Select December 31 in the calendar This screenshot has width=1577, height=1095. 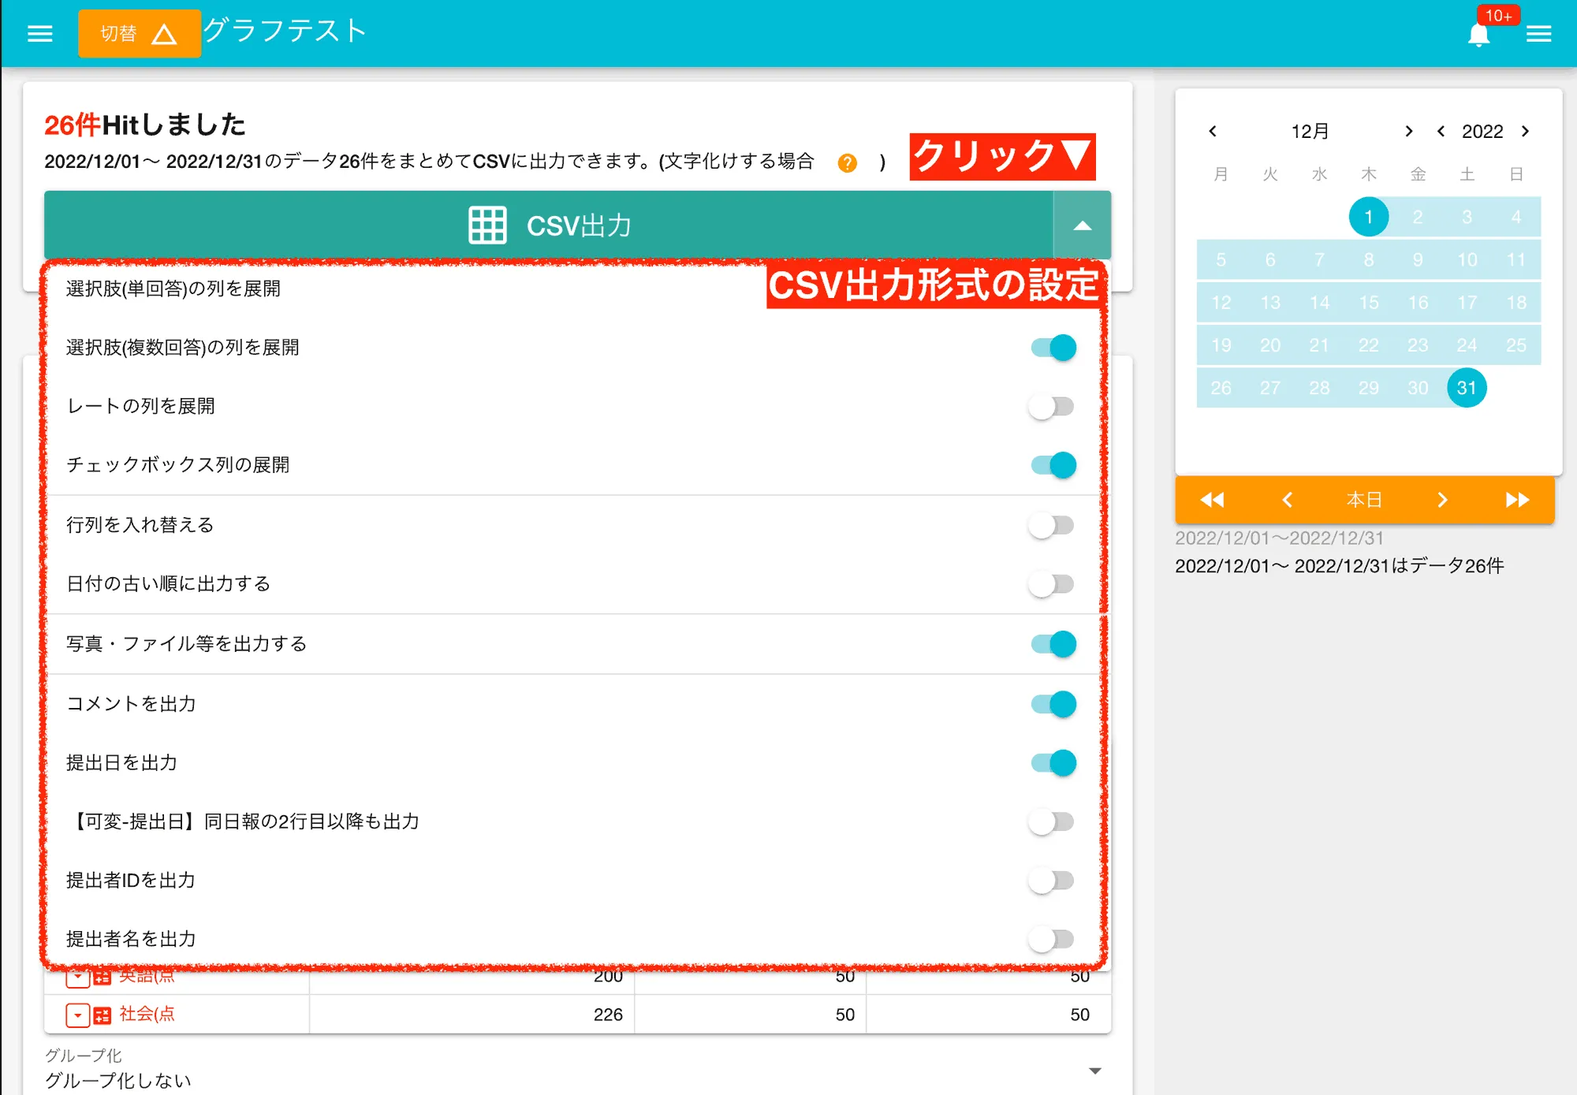(1467, 387)
